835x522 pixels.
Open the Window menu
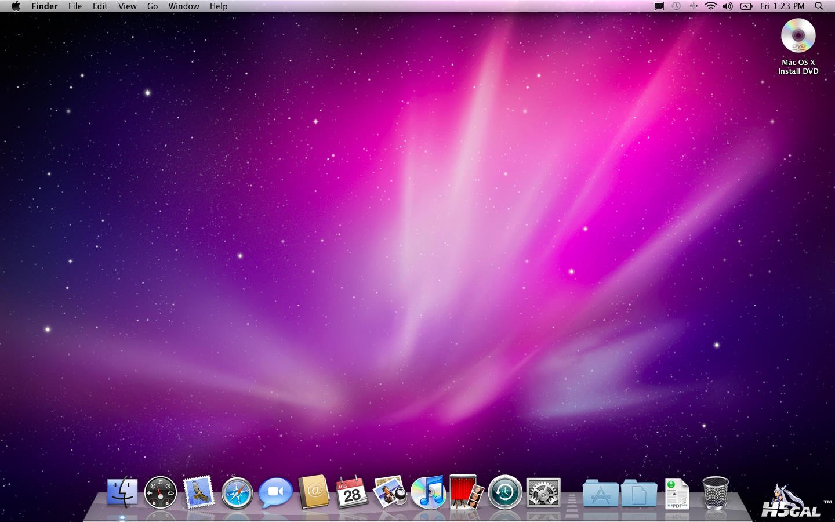click(184, 6)
